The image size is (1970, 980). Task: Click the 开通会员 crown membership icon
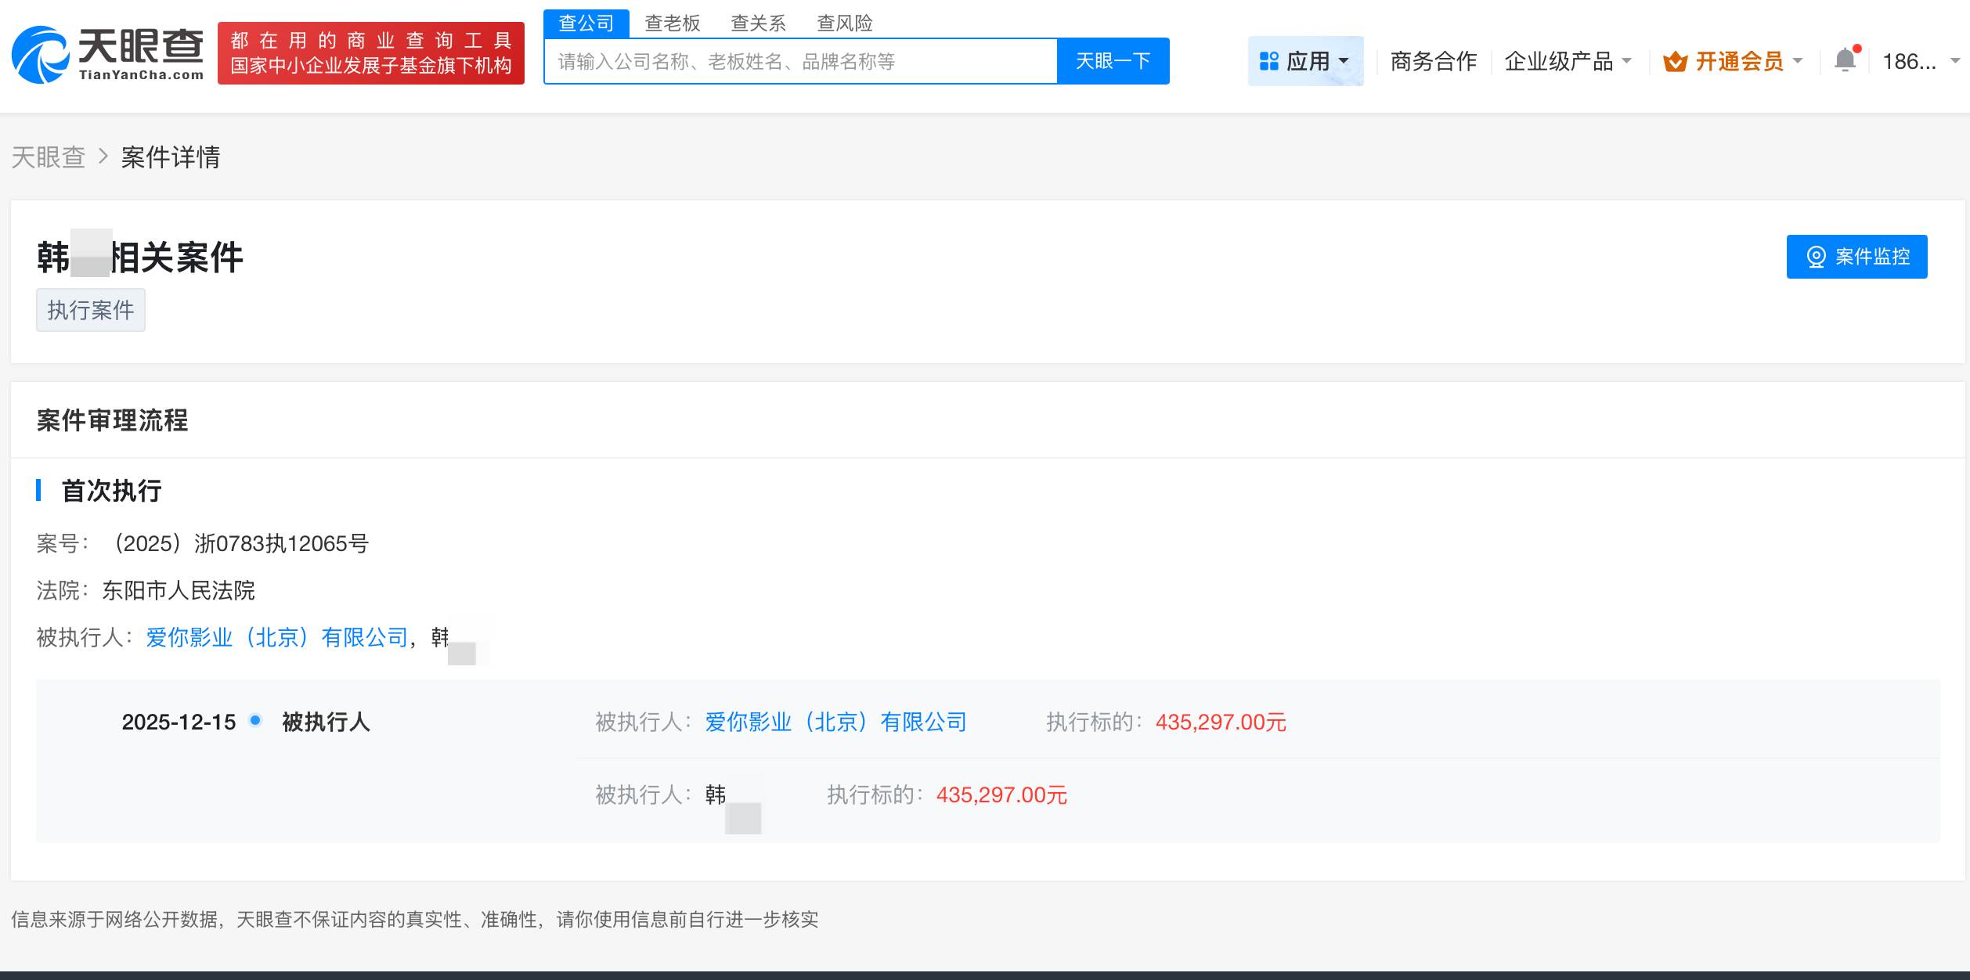click(x=1676, y=61)
